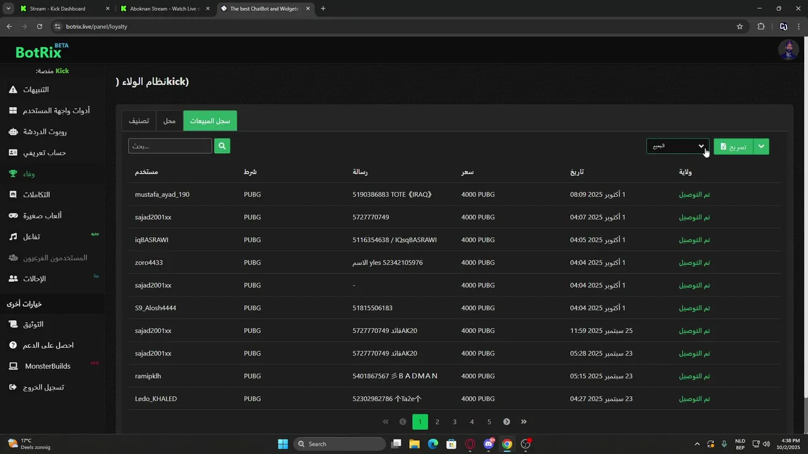
Task: Go to first page of pagination
Action: [x=386, y=422]
